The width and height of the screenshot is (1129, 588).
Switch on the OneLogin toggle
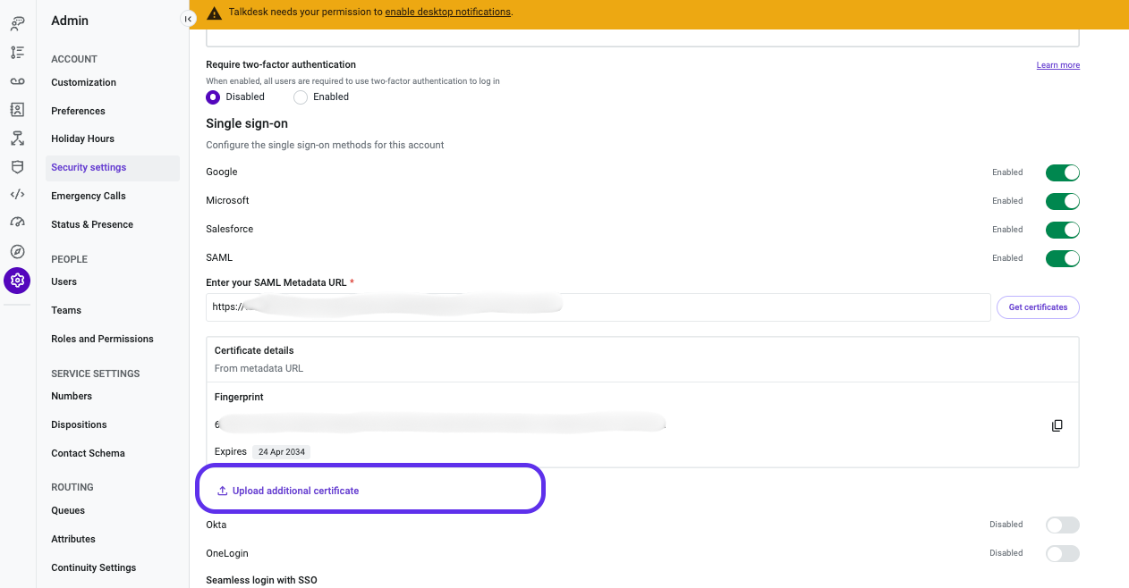(1063, 554)
